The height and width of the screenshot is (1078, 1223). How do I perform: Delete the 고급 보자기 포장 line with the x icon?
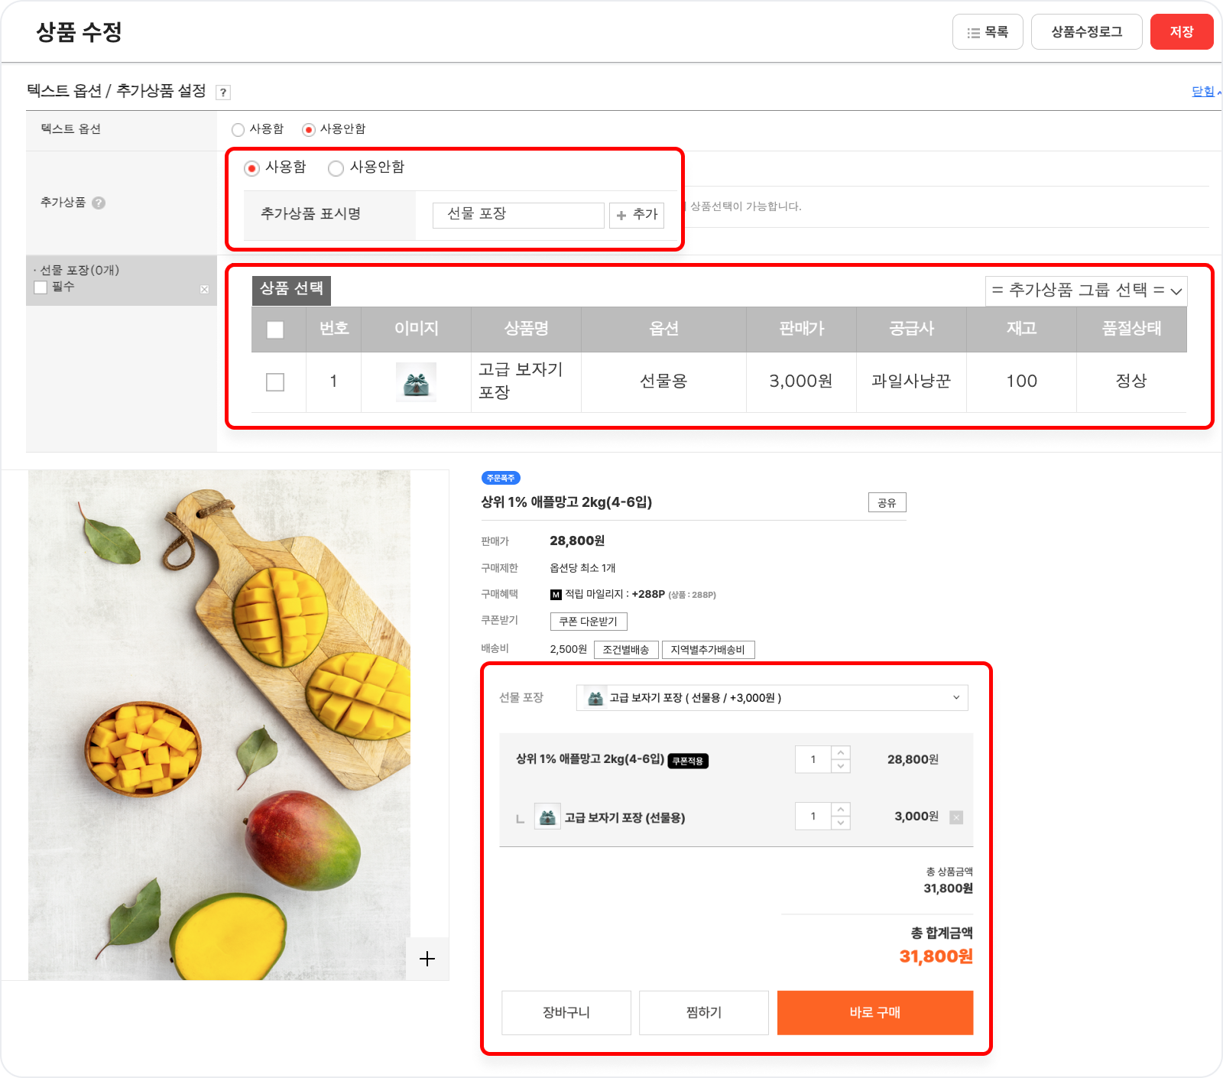(x=956, y=817)
